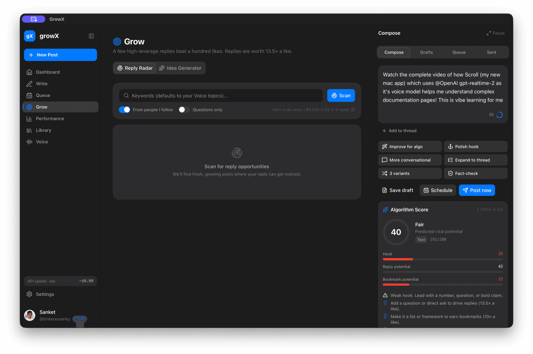
Task: Switch to the Idea Generator tab
Action: tap(180, 68)
